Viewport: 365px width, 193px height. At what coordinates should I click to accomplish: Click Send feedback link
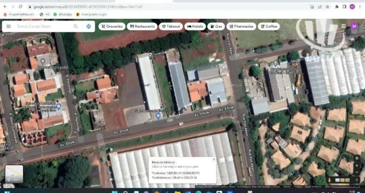pyautogui.click(x=314, y=187)
